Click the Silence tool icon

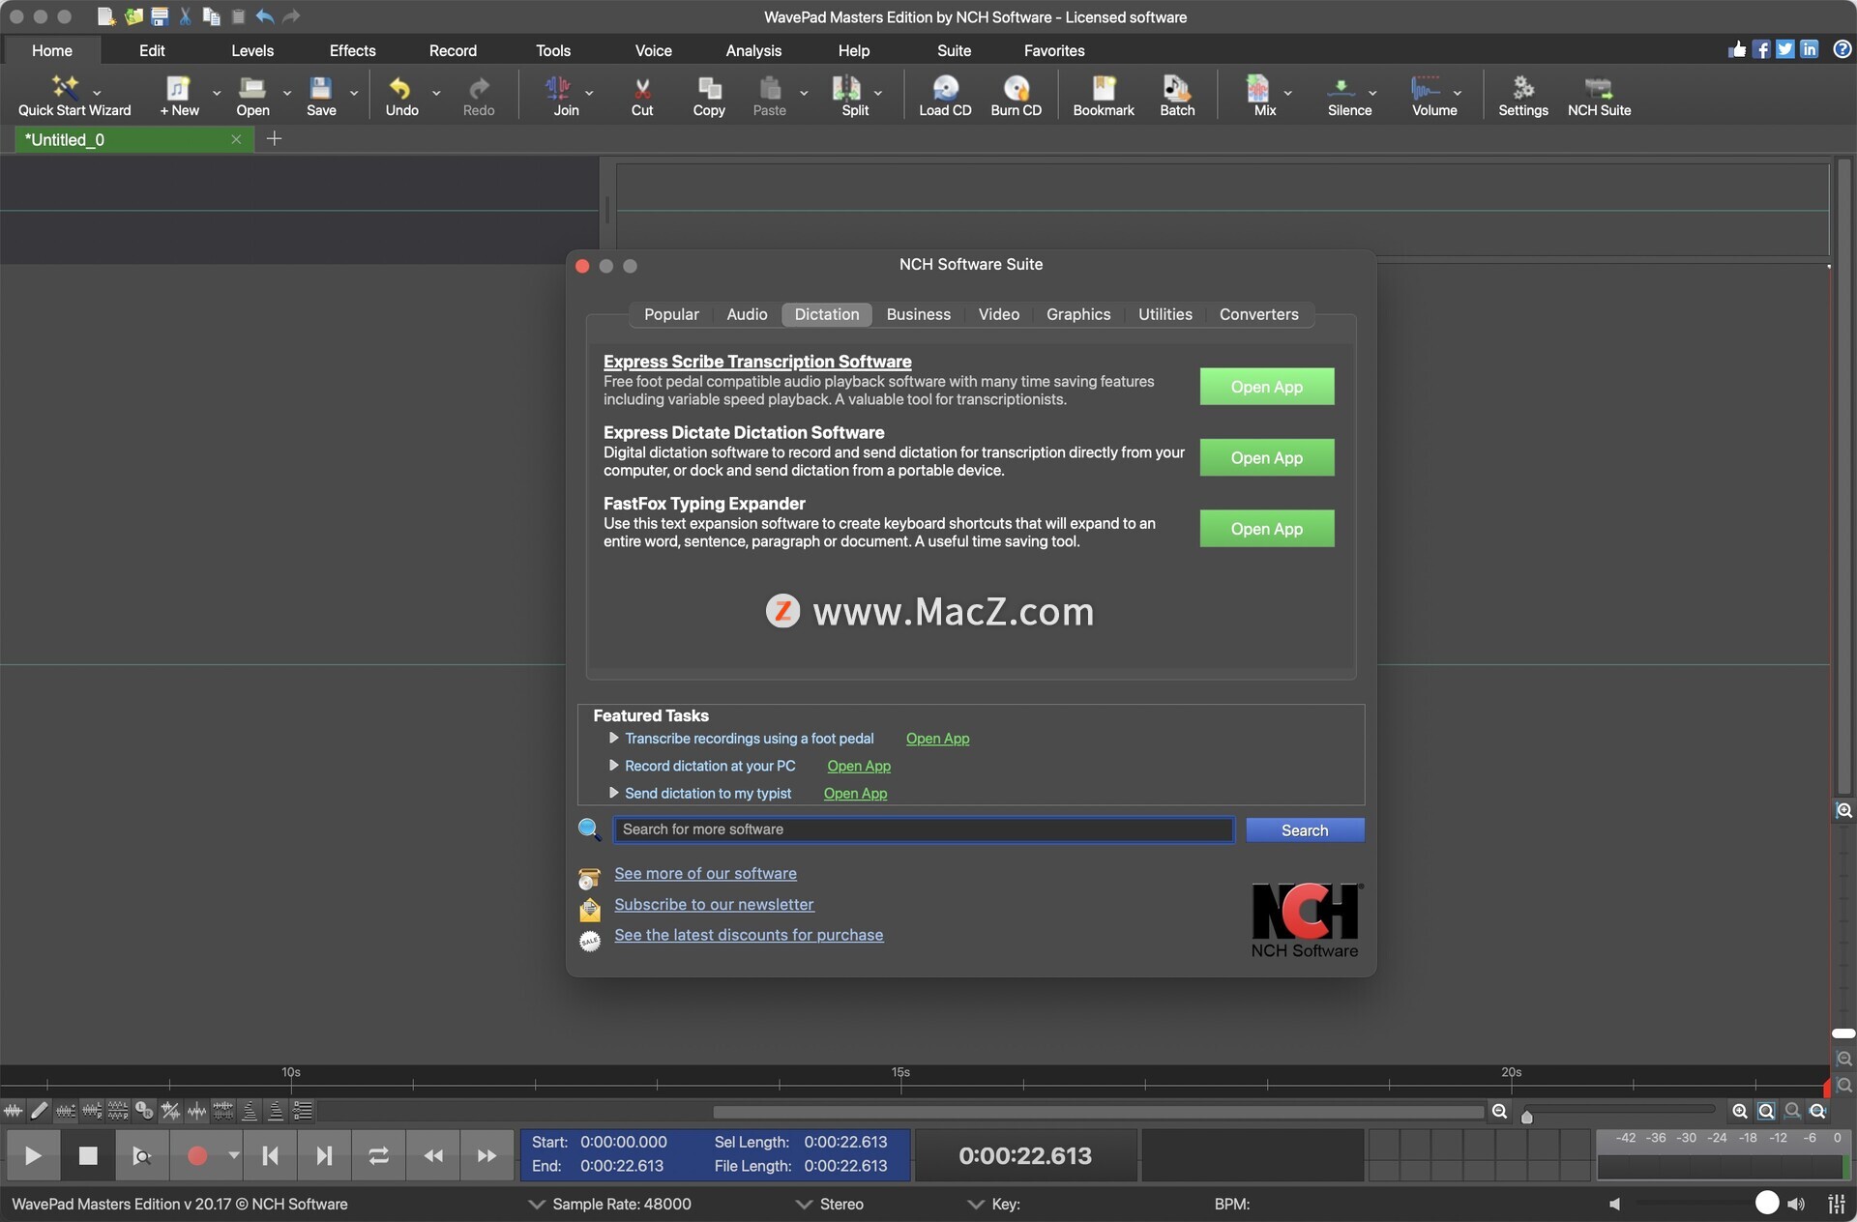pos(1348,97)
